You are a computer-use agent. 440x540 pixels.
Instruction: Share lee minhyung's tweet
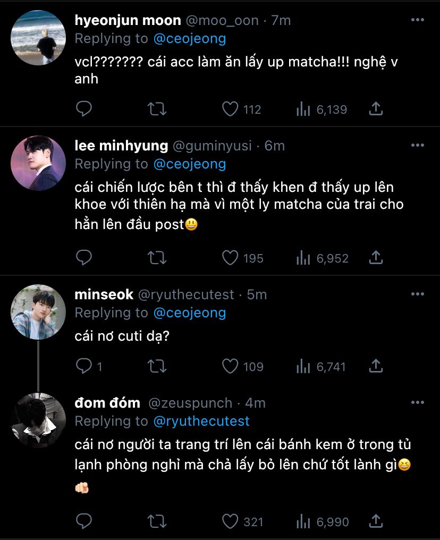click(376, 258)
